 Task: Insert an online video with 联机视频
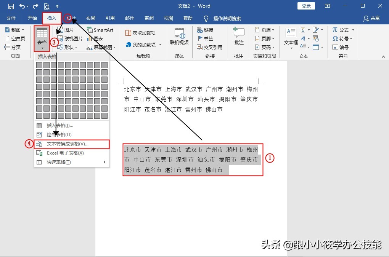tap(179, 39)
